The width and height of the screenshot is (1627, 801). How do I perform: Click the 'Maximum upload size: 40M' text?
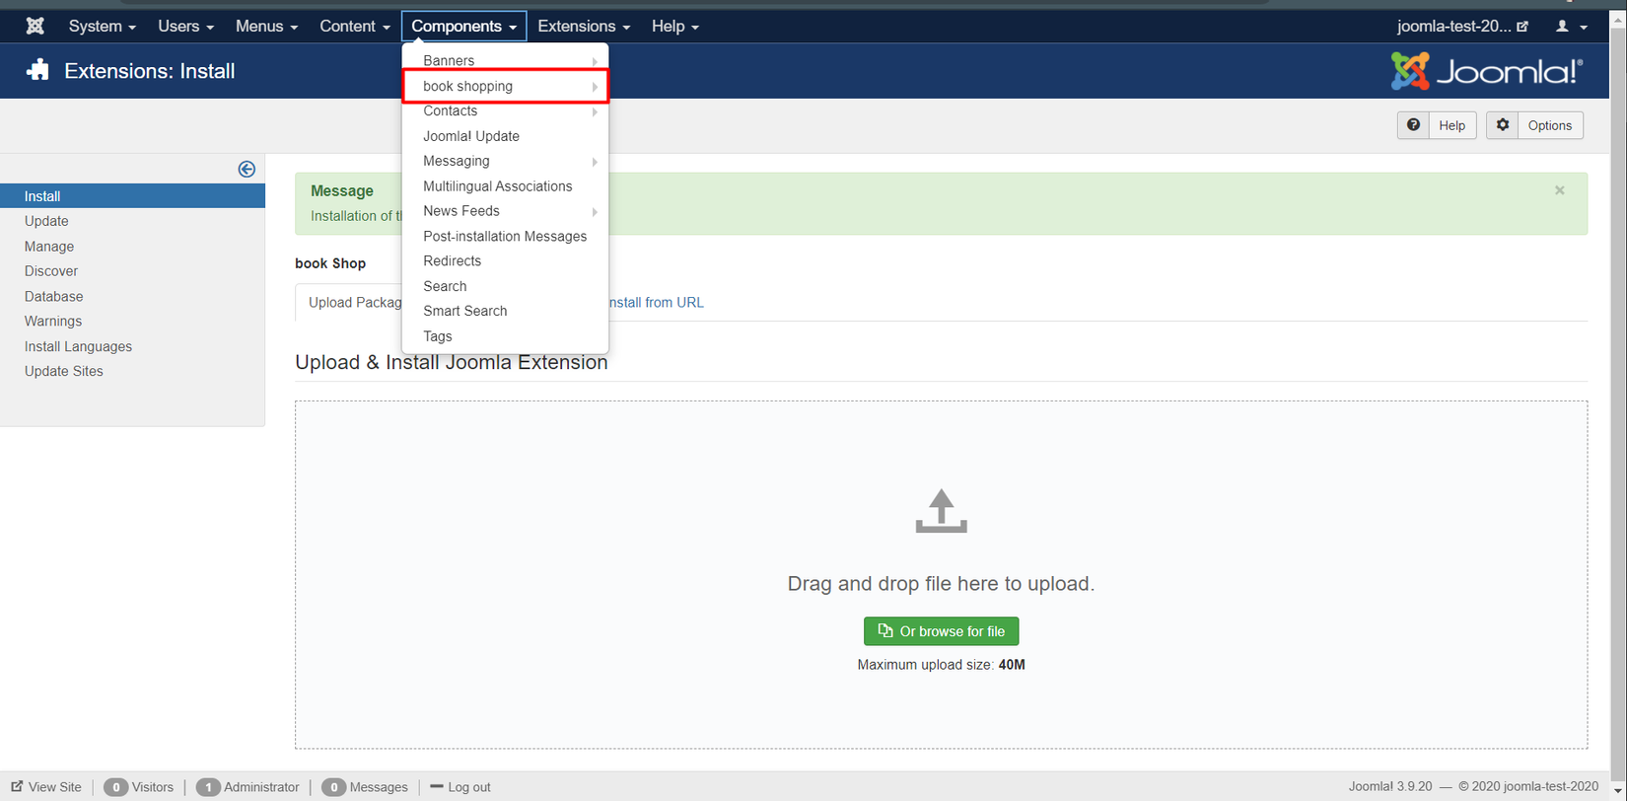click(941, 665)
